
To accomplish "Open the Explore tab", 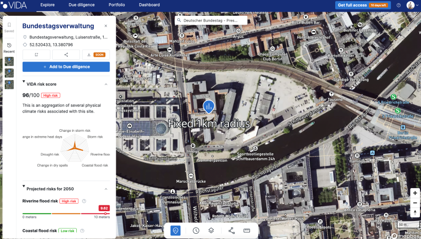I will click(47, 5).
